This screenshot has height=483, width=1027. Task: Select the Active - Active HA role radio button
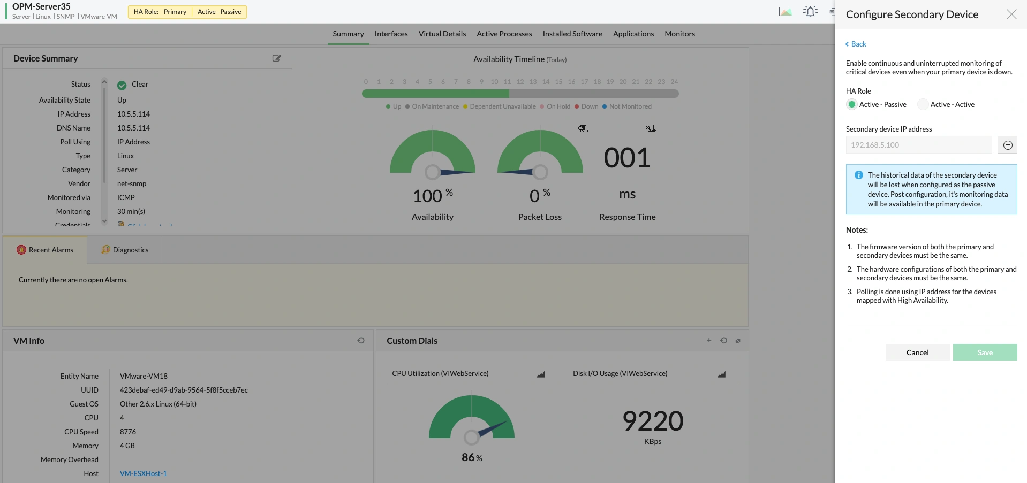(x=922, y=104)
